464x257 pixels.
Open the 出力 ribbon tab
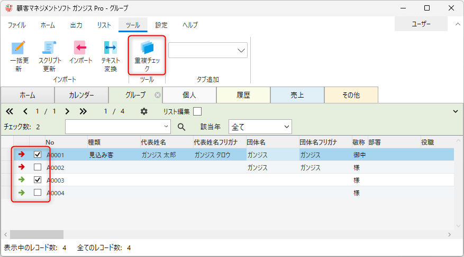coord(76,25)
